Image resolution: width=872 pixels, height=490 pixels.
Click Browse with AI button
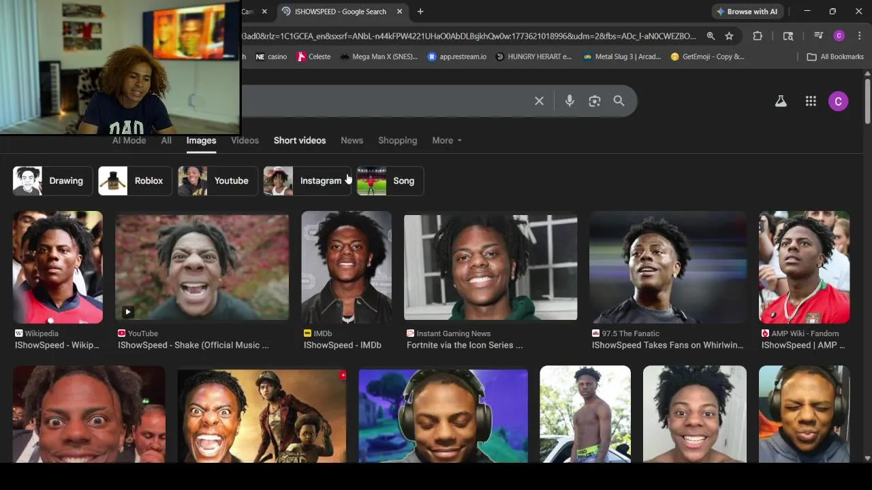pos(747,12)
